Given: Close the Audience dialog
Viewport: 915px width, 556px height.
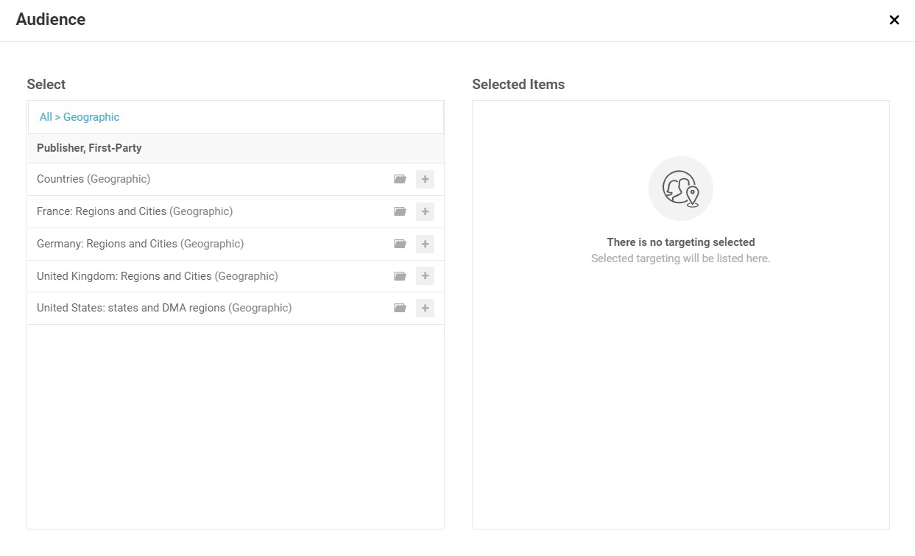Looking at the screenshot, I should pyautogui.click(x=894, y=20).
